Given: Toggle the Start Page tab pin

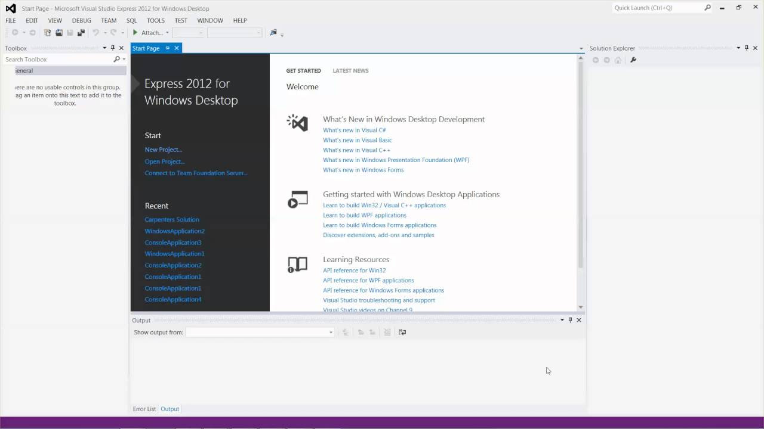Looking at the screenshot, I should pos(168,48).
